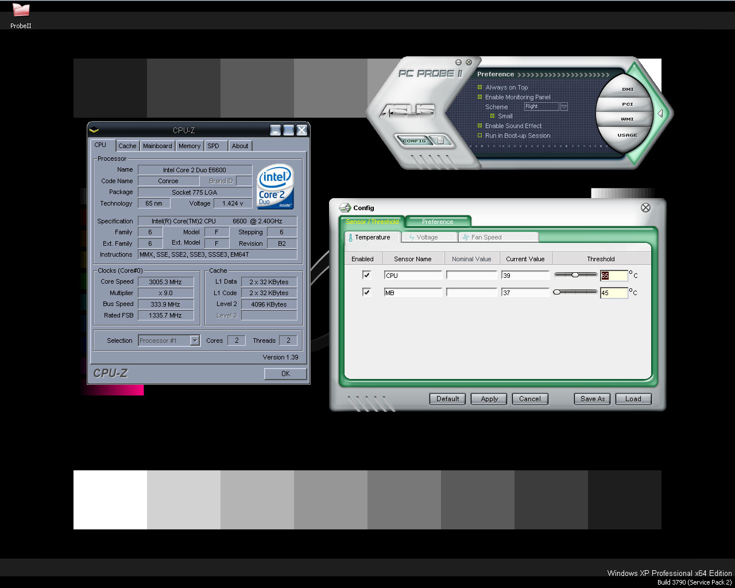The image size is (735, 588).
Task: Open the Memory tab in CPU-Z
Action: click(x=189, y=146)
